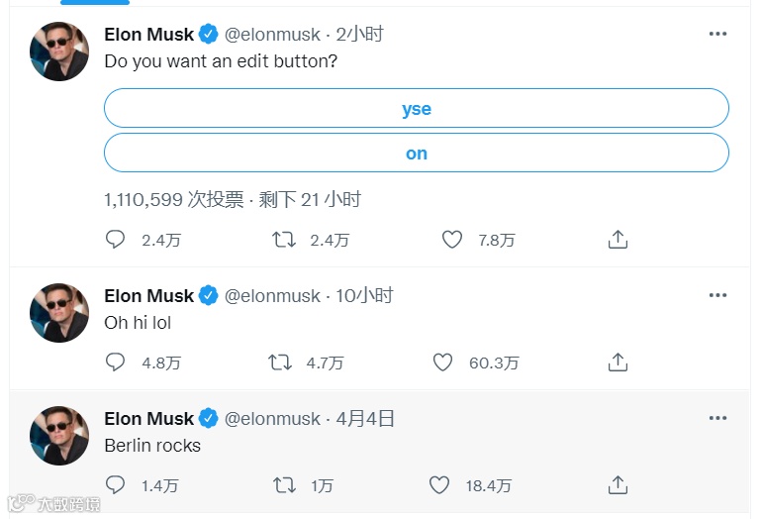Open more options on the poll tweet
Image resolution: width=762 pixels, height=519 pixels.
point(717,34)
